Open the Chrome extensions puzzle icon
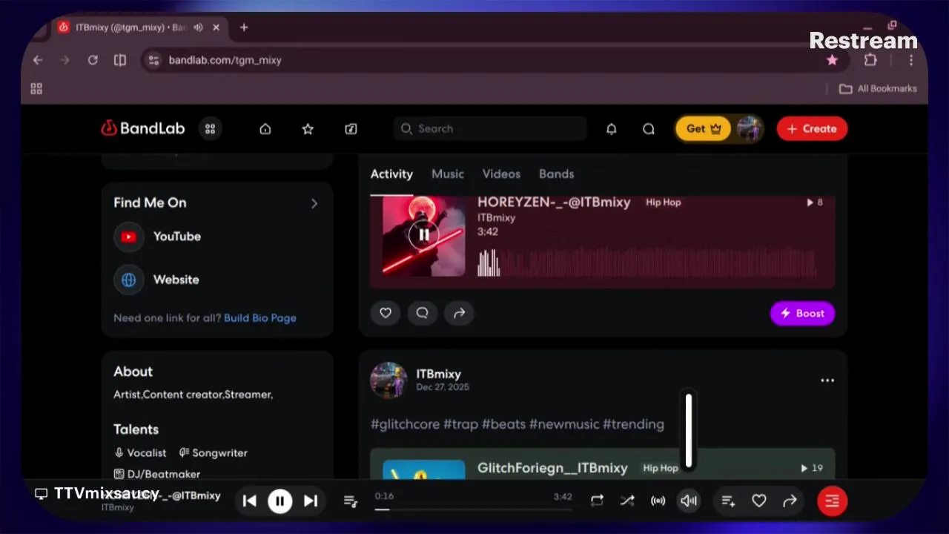949x534 pixels. (x=870, y=60)
